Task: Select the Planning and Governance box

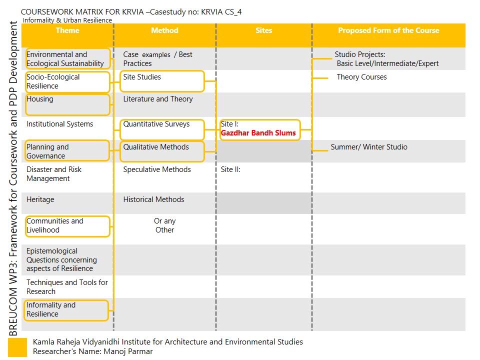Action: (67, 151)
